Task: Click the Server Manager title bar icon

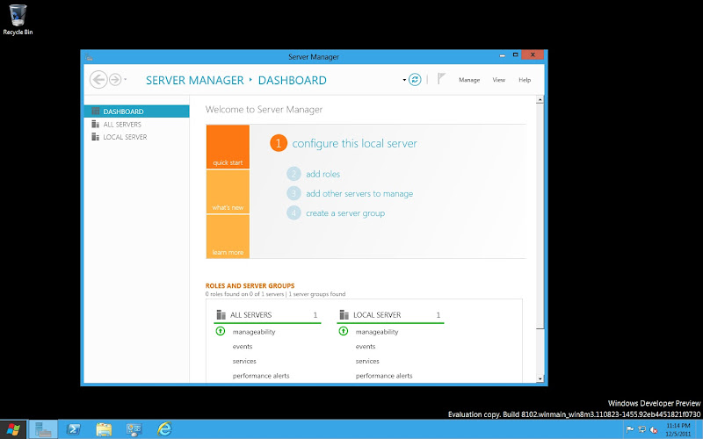Action: pos(89,57)
